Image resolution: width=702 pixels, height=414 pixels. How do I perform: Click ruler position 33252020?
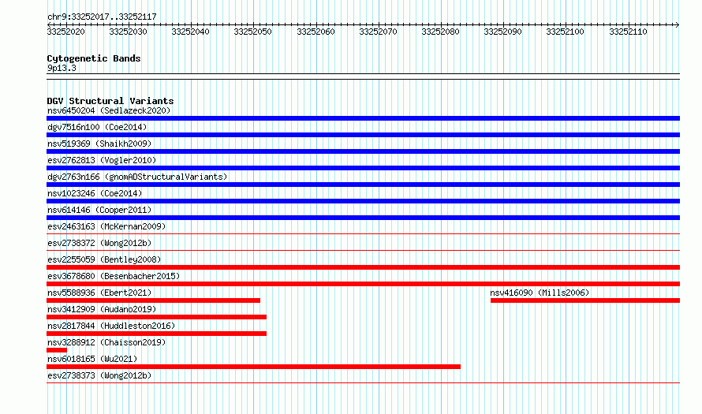pyautogui.click(x=65, y=32)
